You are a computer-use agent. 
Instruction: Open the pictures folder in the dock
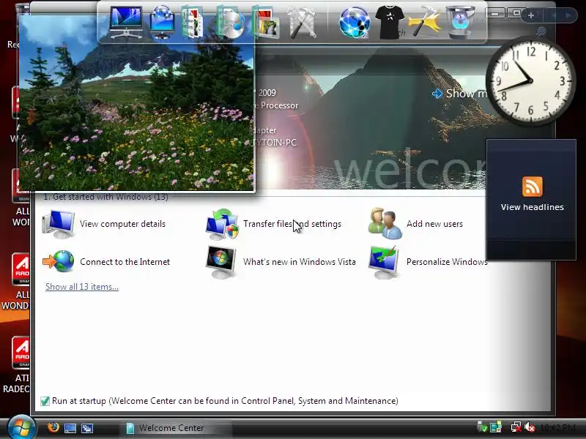click(266, 23)
